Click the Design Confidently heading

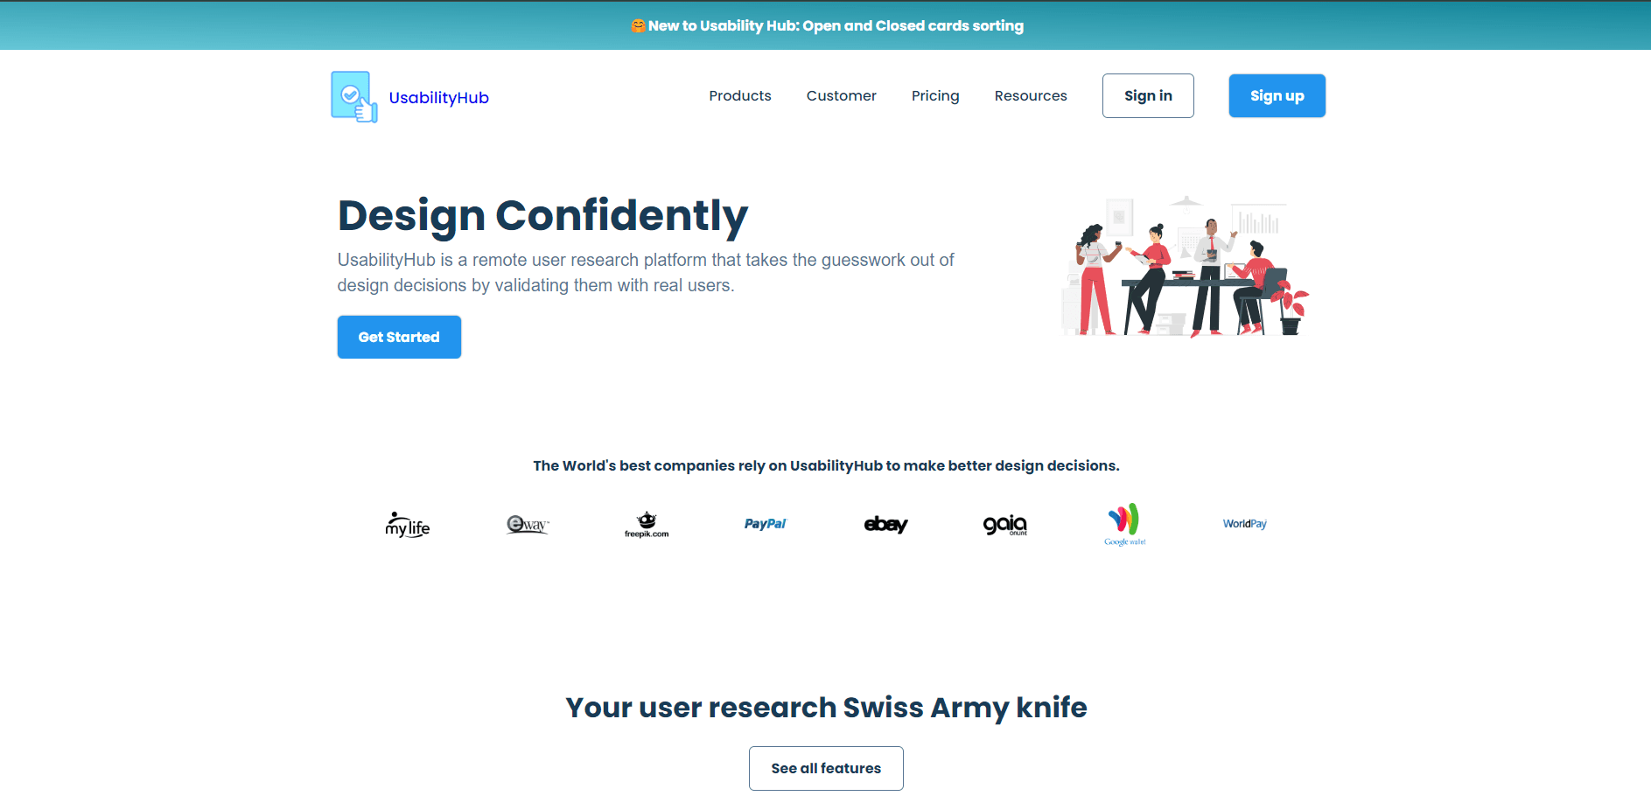tap(542, 215)
